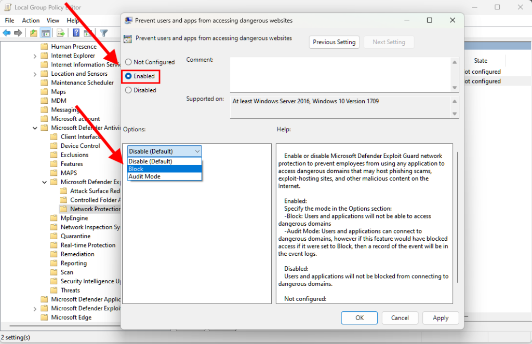
Task: Click the Export List toolbar icon
Action: click(x=61, y=33)
